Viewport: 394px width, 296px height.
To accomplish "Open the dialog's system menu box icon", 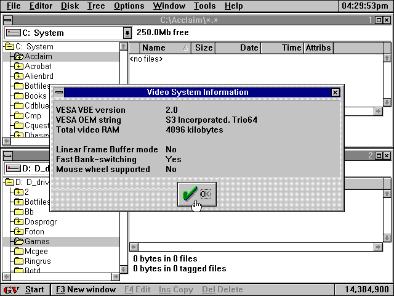I will pos(59,92).
